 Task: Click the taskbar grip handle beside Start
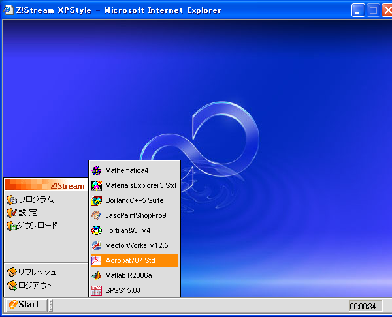click(x=51, y=305)
